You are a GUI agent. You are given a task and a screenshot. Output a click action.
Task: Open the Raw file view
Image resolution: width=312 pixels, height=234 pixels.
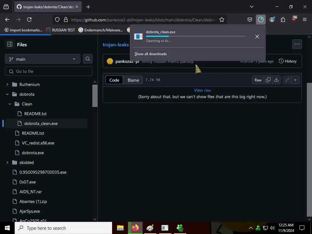point(258,80)
